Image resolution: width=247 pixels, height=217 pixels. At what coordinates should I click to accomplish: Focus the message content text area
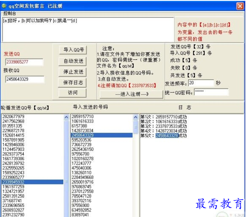click(x=88, y=29)
